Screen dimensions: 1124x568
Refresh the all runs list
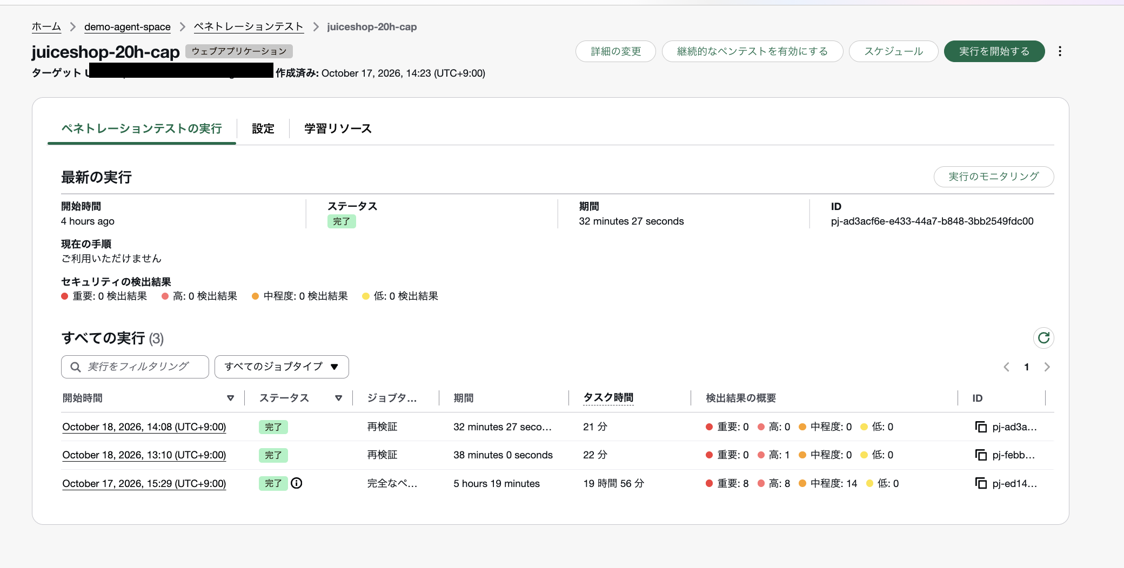pos(1043,338)
